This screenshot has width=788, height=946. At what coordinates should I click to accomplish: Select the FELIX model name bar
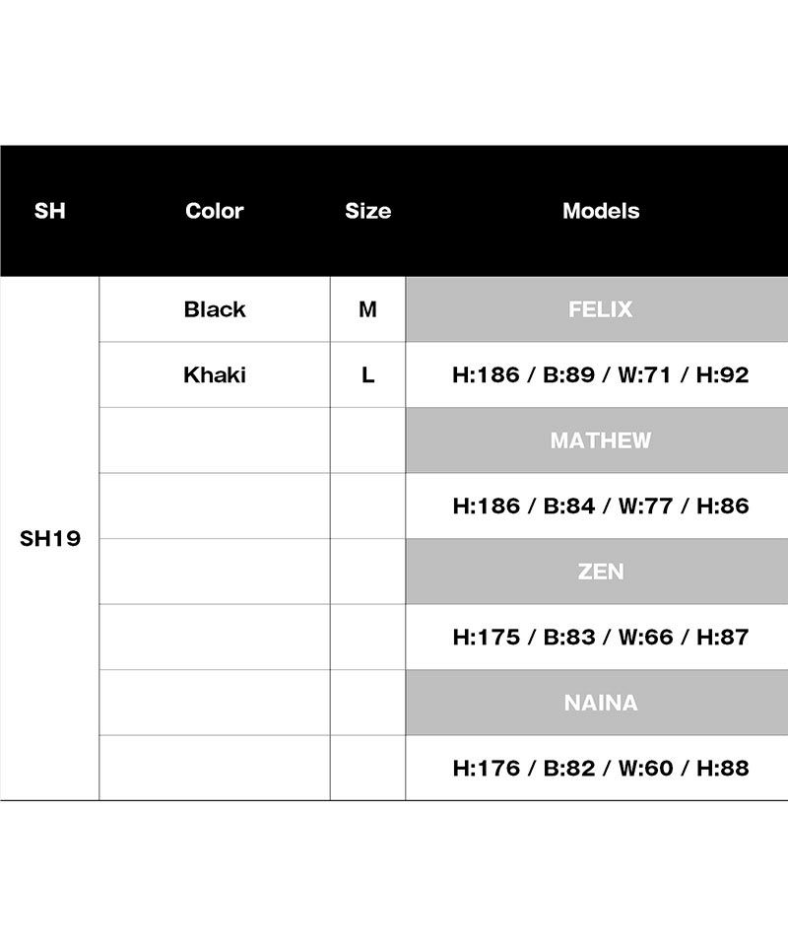point(600,309)
